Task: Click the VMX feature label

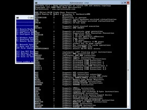Action: coord(36,19)
